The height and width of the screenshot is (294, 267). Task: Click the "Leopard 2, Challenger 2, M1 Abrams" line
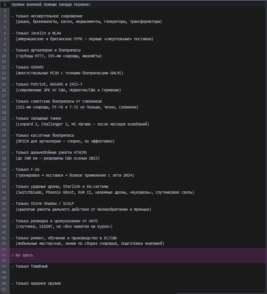82,124
